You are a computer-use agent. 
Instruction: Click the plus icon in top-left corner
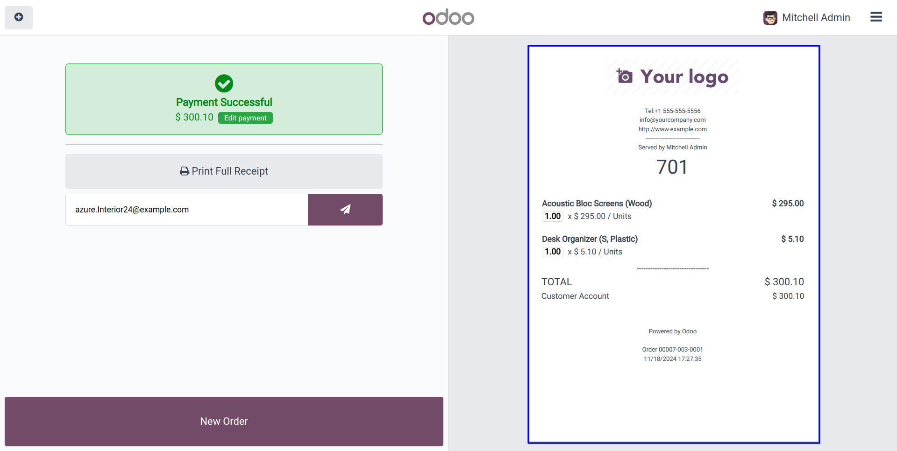pos(19,17)
